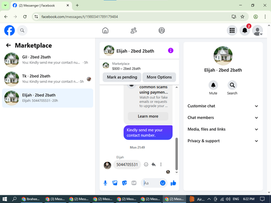This screenshot has height=203, width=271.
Task: Click the Facebook logo
Action: [9, 30]
